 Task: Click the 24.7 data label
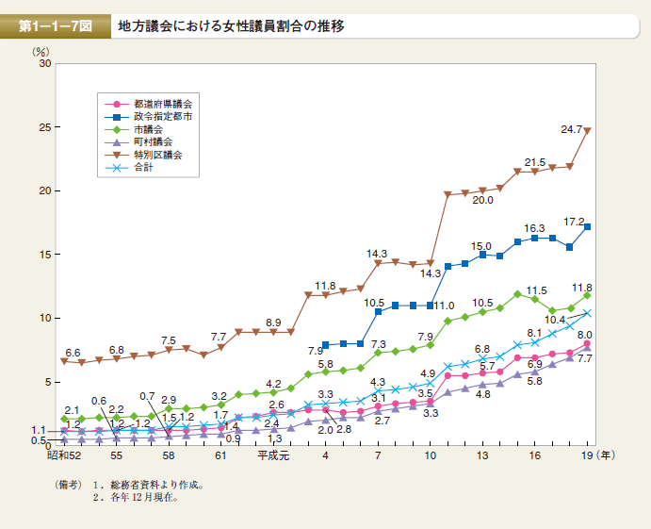click(x=571, y=129)
